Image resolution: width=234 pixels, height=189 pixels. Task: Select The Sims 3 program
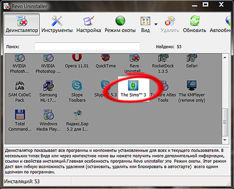133,89
